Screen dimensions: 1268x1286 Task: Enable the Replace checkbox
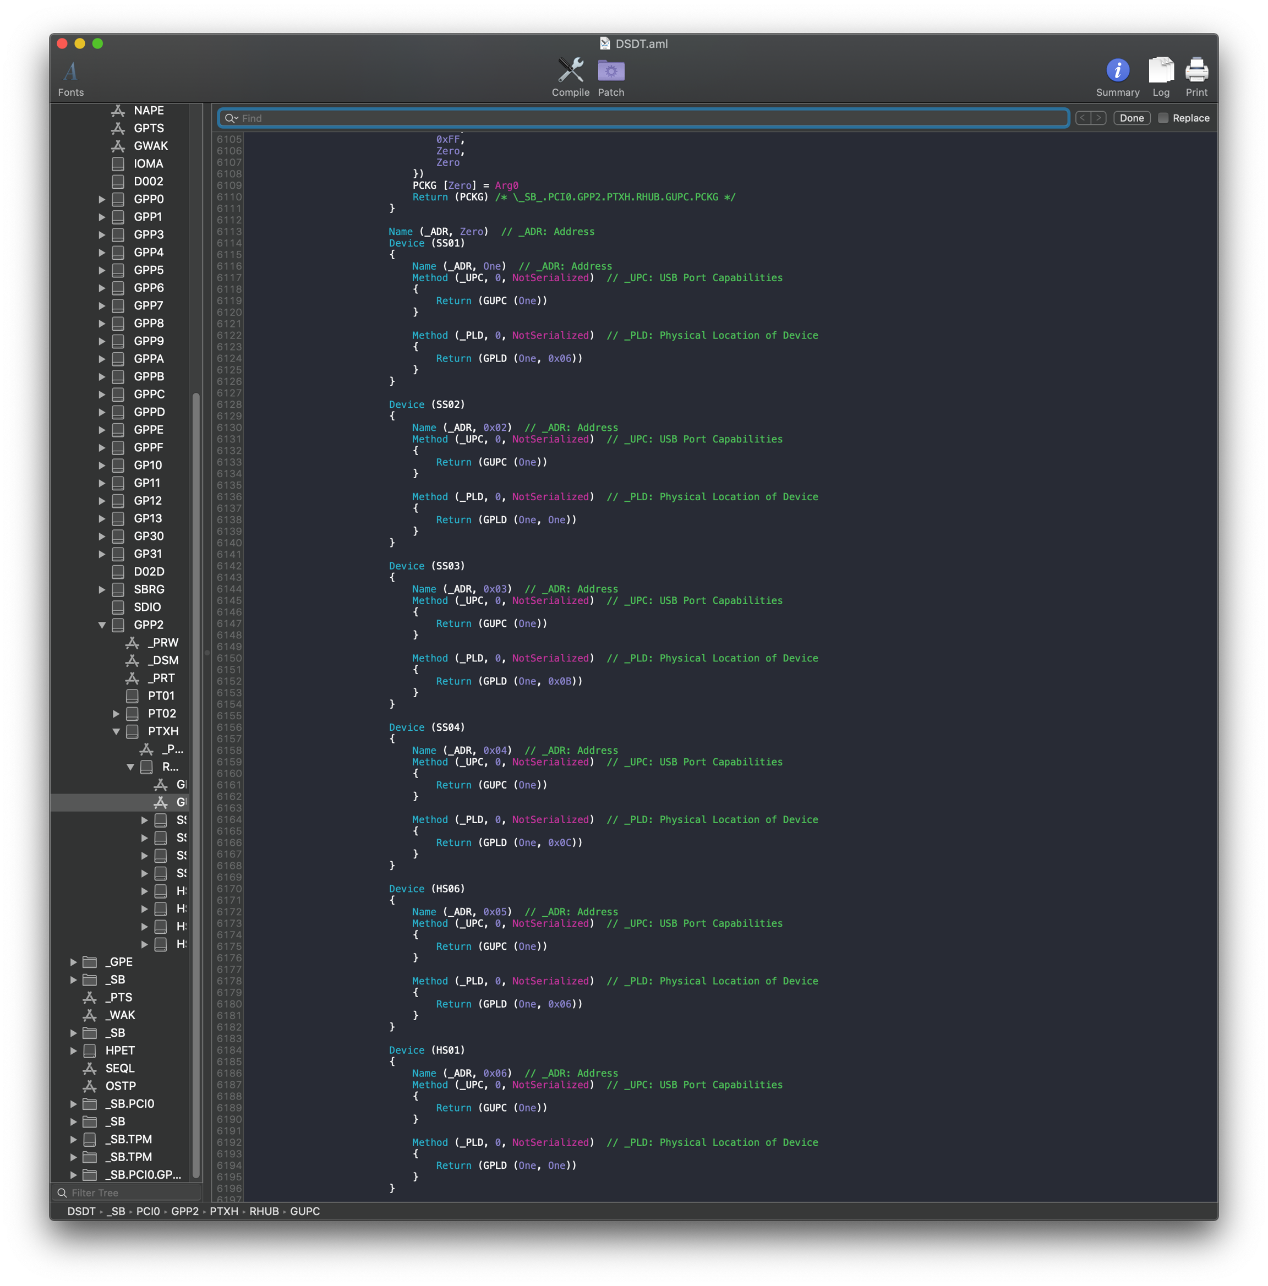[x=1163, y=118]
